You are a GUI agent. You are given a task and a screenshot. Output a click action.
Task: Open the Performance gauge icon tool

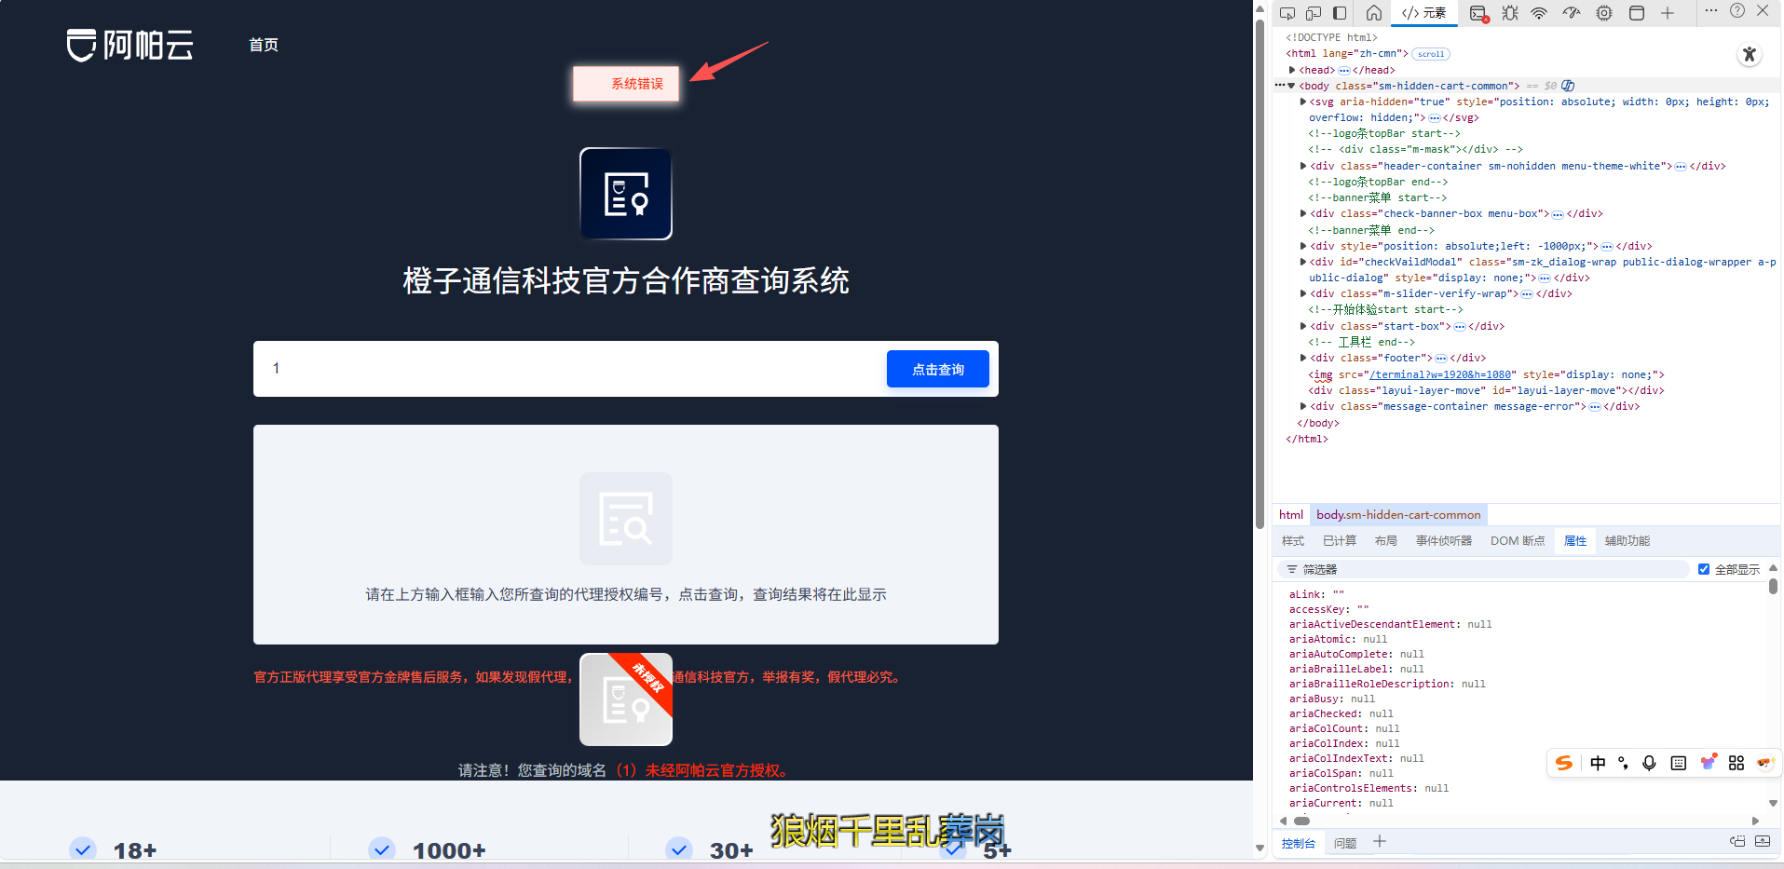(x=1572, y=13)
